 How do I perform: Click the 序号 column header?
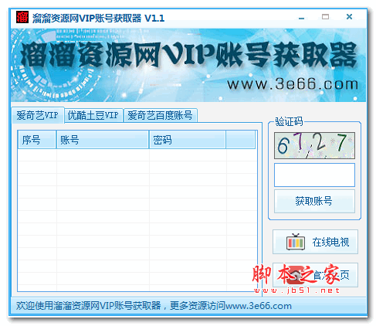[37, 140]
